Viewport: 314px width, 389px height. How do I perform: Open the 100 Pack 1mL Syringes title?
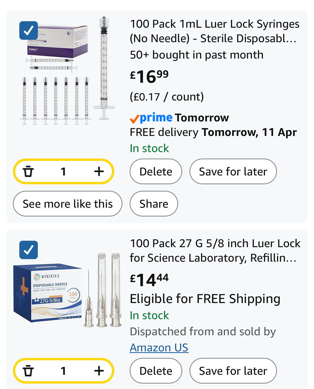point(214,31)
